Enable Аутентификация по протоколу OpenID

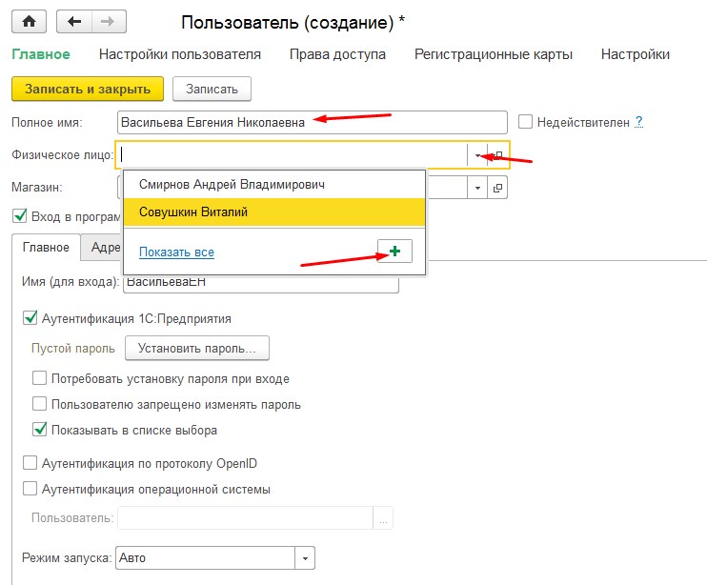[30, 462]
